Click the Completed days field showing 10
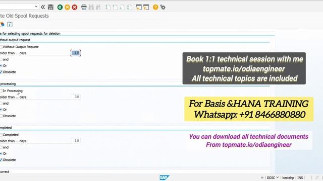Screen dimensions: 323x181 [x=76, y=141]
